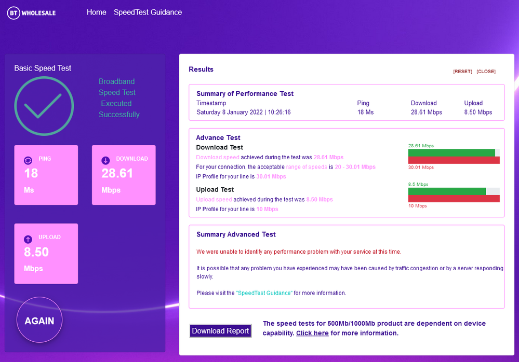
Task: Click the upload arrow icon
Action: (x=28, y=239)
